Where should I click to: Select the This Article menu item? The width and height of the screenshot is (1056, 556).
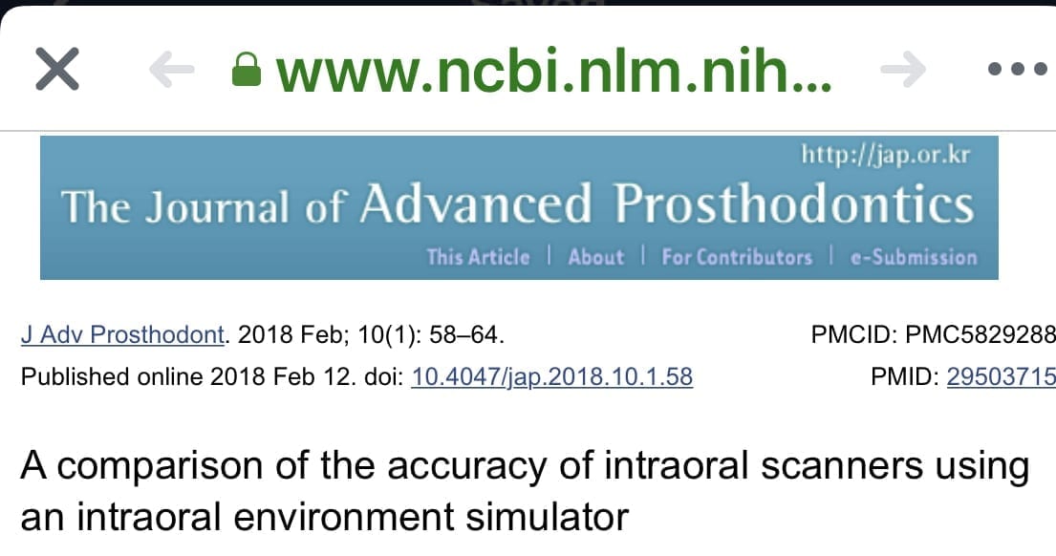pos(477,257)
